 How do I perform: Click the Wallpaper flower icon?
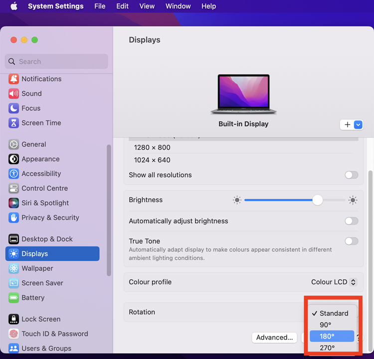pos(13,268)
